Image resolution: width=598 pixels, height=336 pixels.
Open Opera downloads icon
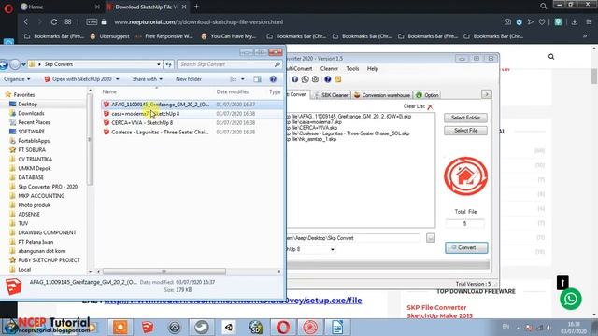[575, 22]
